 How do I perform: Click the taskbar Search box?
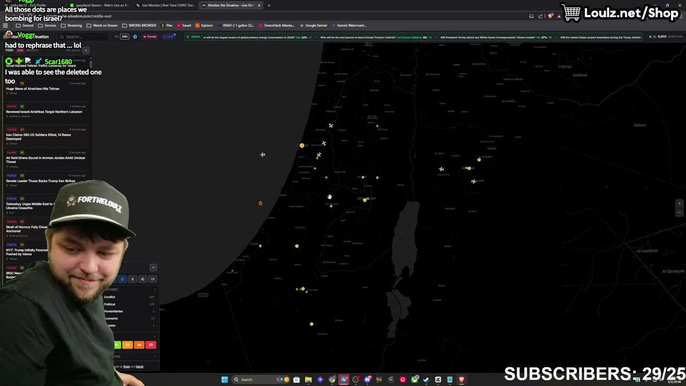[x=261, y=380]
